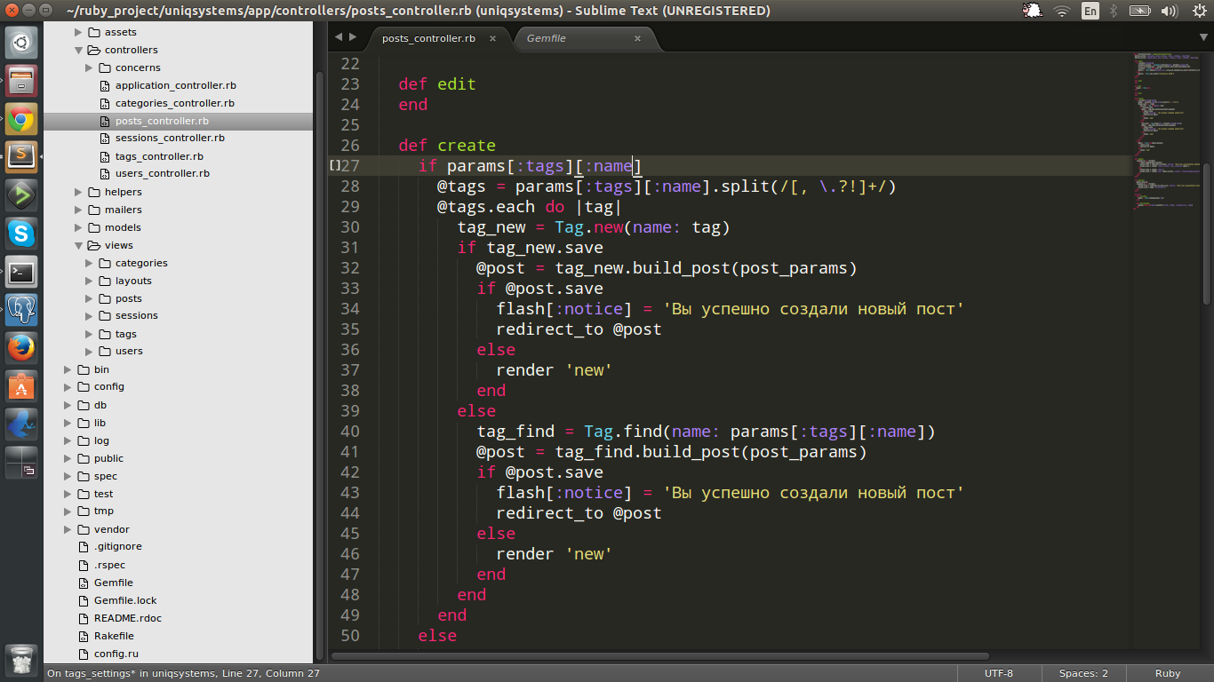The height and width of the screenshot is (682, 1214).
Task: Open Gemfile.lock in sidebar
Action: click(x=125, y=600)
